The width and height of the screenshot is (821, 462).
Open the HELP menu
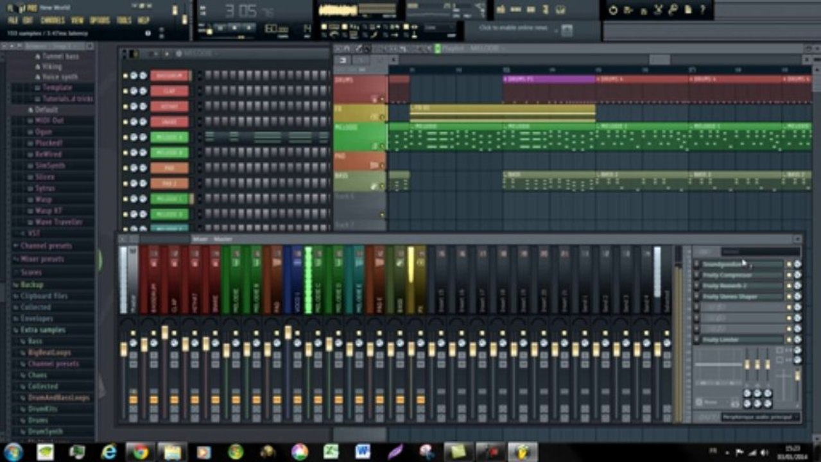pyautogui.click(x=144, y=21)
